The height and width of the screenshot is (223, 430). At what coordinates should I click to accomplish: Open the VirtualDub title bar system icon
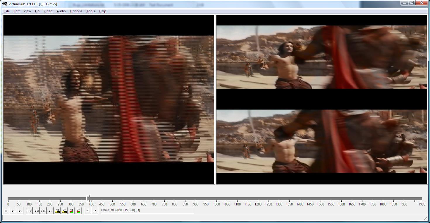5,4
